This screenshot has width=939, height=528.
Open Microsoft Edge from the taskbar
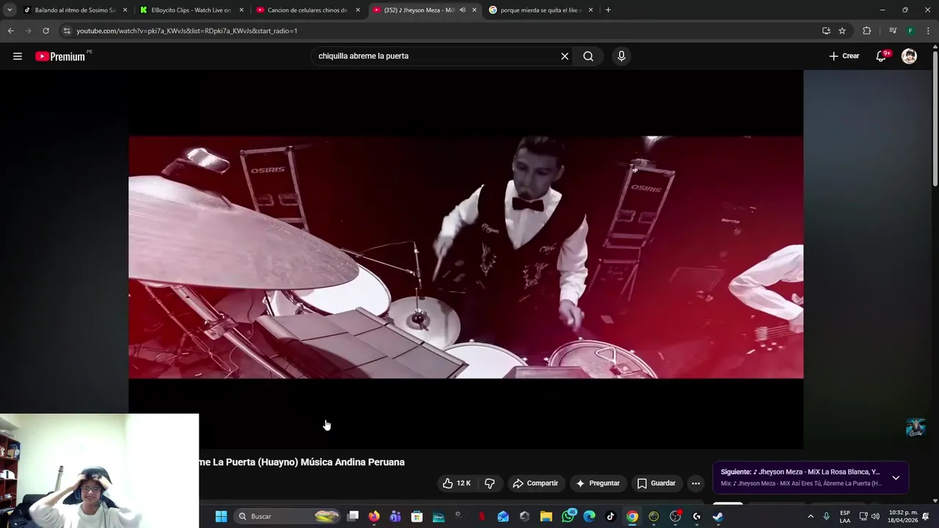point(589,516)
